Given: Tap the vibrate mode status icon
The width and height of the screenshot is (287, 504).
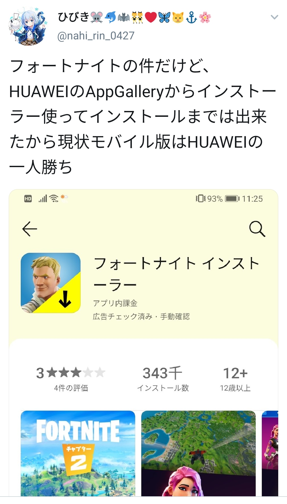Looking at the screenshot, I should [x=201, y=199].
